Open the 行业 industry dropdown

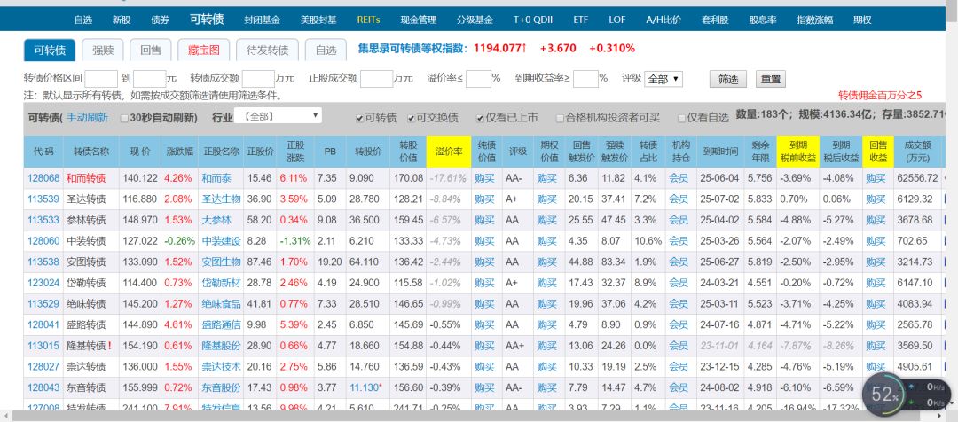278,115
